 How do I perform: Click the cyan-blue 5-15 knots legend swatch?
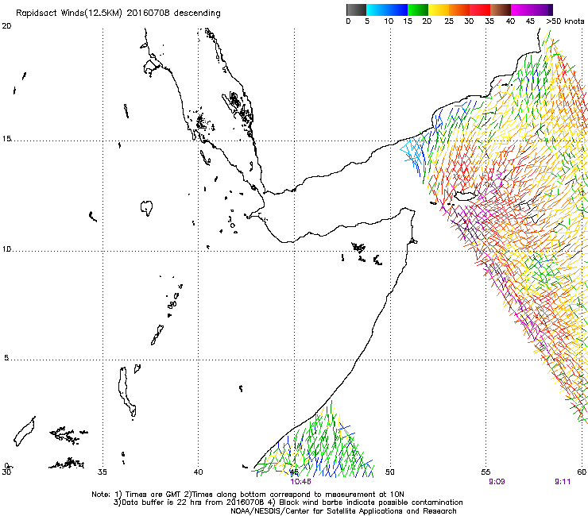click(387, 10)
